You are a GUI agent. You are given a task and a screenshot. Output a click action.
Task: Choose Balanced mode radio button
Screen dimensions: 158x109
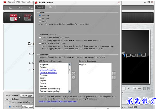(40, 18)
